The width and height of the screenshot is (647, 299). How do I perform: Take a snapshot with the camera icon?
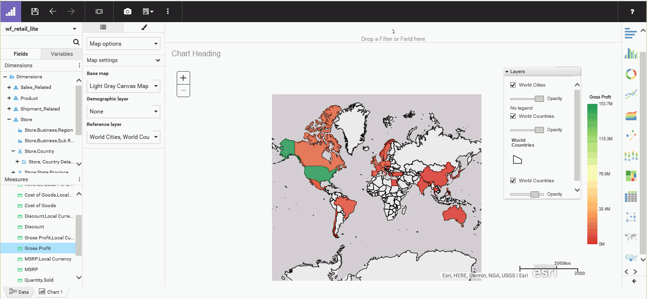click(128, 11)
